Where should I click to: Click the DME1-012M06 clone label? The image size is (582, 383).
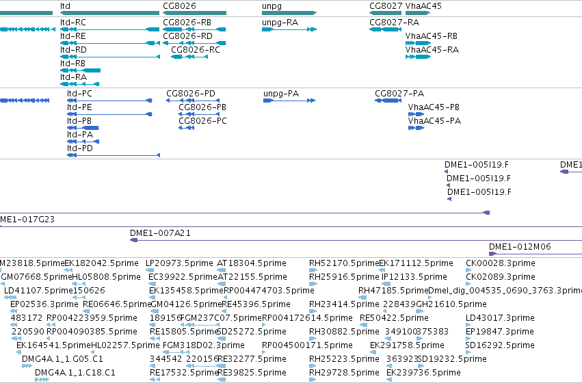tap(520, 247)
